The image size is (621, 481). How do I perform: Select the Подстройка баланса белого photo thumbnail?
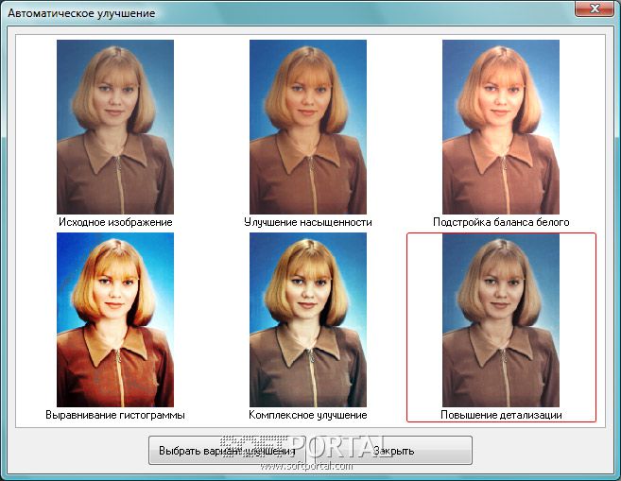click(501, 127)
